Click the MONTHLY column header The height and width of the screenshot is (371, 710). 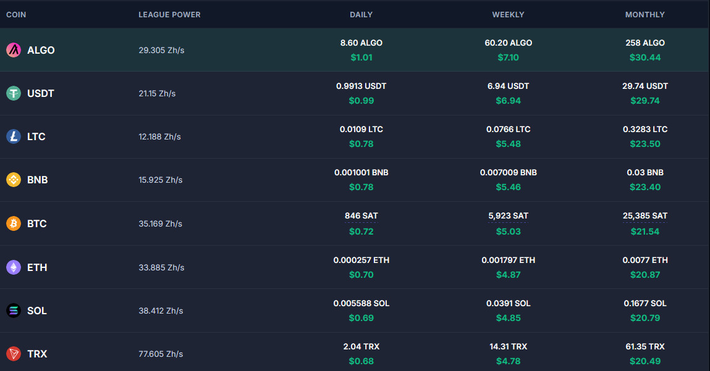644,14
